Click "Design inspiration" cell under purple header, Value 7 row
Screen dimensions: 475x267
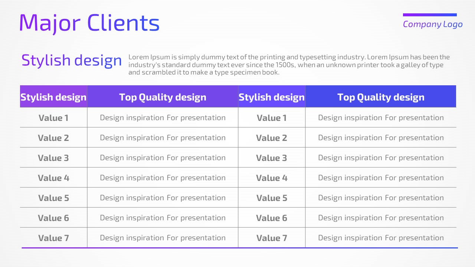pyautogui.click(x=163, y=238)
